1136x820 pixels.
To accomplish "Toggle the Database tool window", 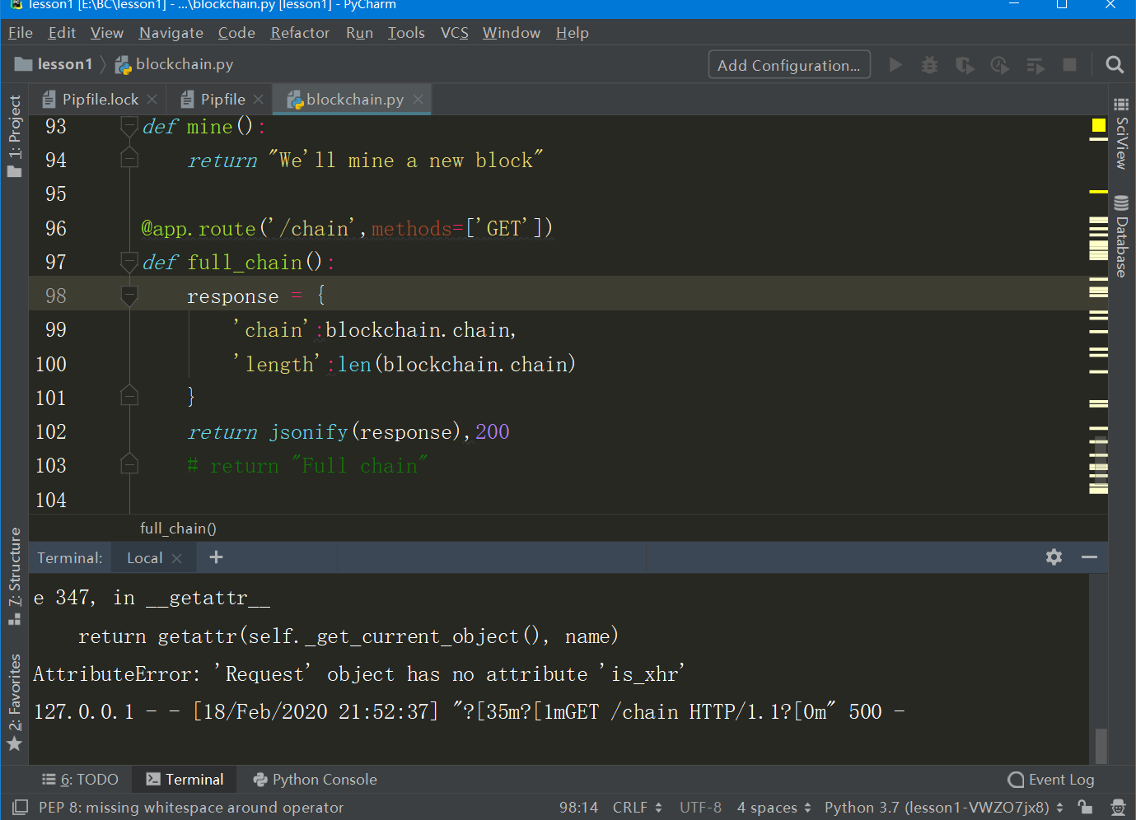I will pos(1121,236).
